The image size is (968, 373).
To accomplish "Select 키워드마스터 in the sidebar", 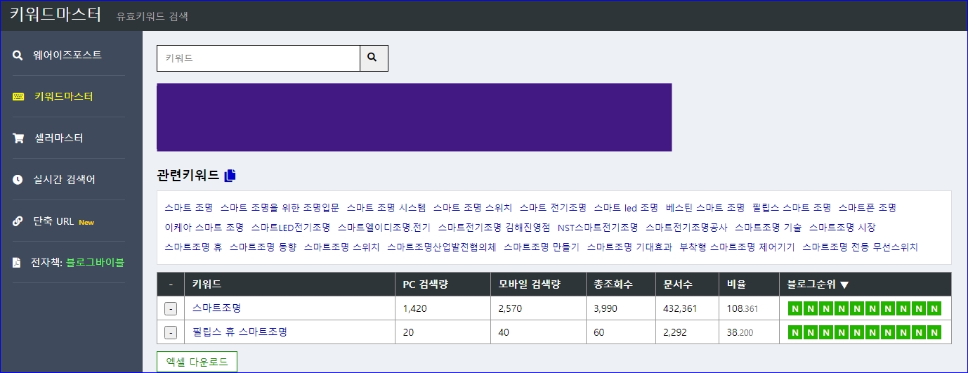I will [x=64, y=96].
